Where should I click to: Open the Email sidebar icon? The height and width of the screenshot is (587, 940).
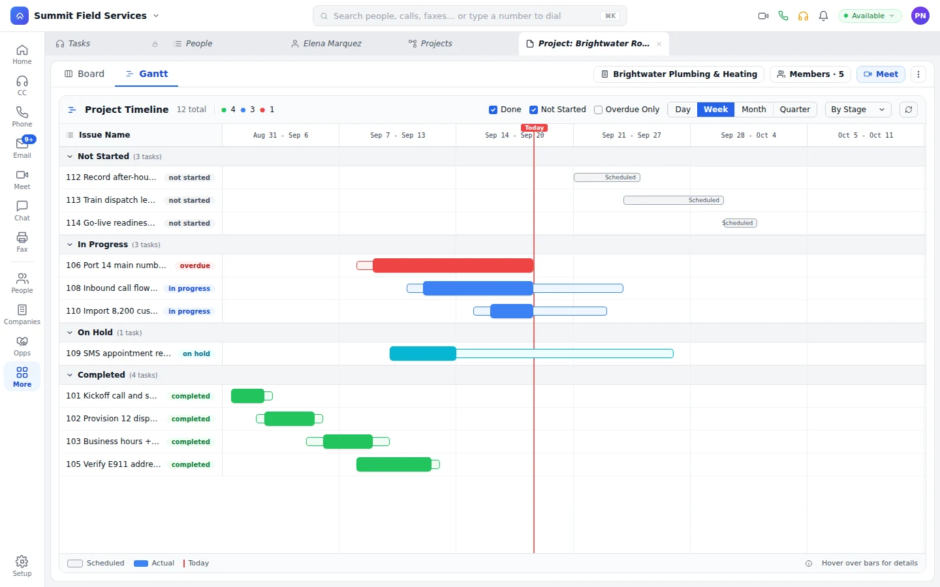[22, 149]
